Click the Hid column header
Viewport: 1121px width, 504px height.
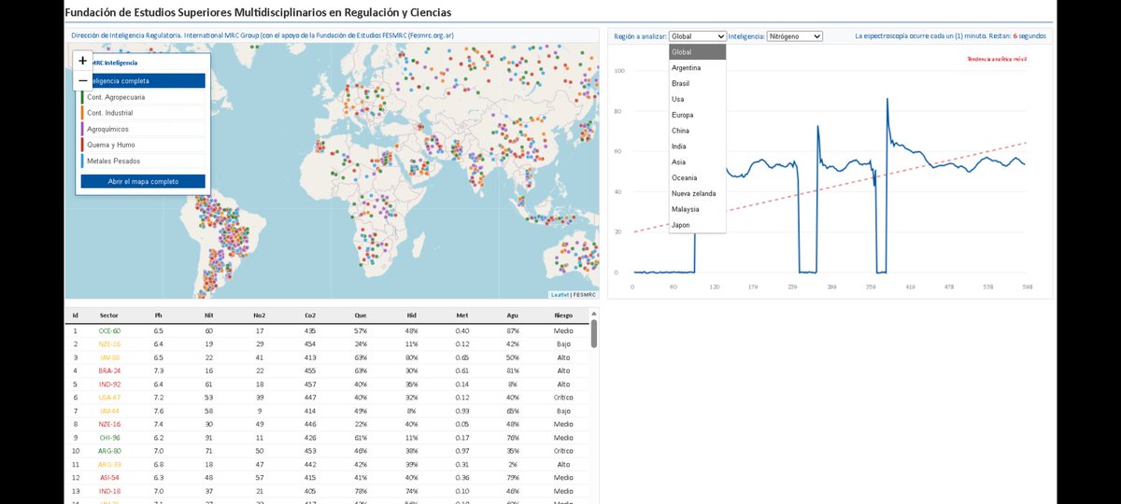(x=411, y=315)
